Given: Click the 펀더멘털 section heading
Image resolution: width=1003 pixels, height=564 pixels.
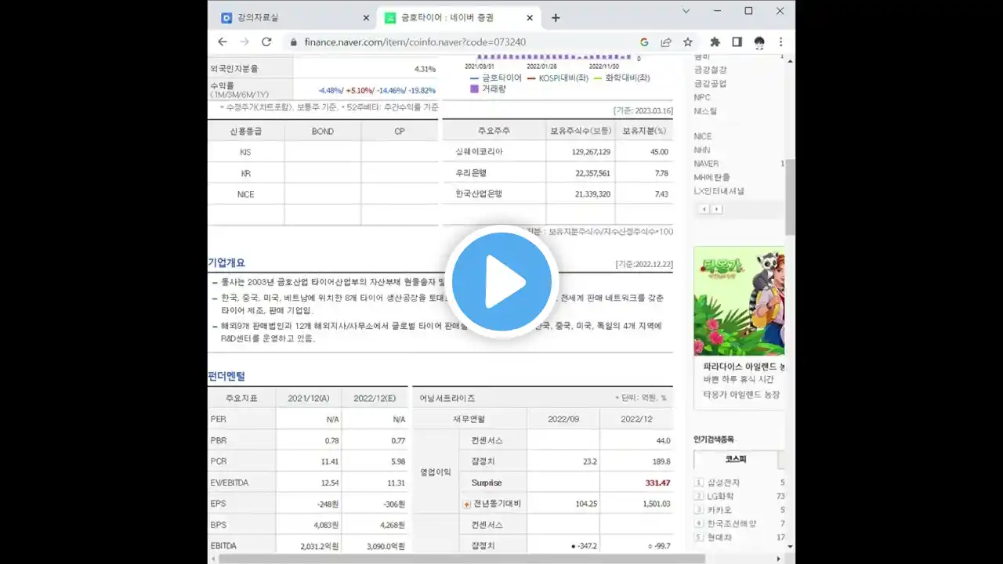Looking at the screenshot, I should (226, 377).
